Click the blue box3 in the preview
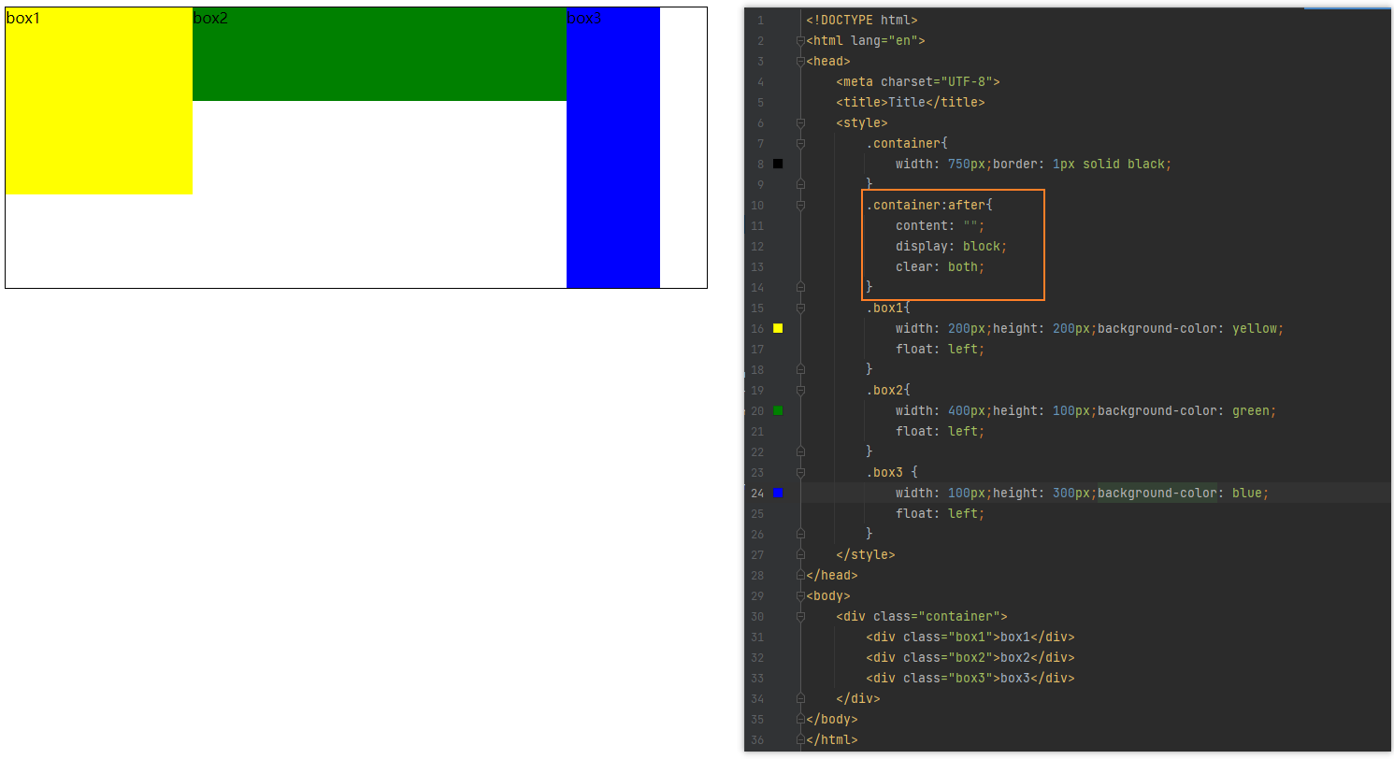The width and height of the screenshot is (1394, 759). point(613,148)
